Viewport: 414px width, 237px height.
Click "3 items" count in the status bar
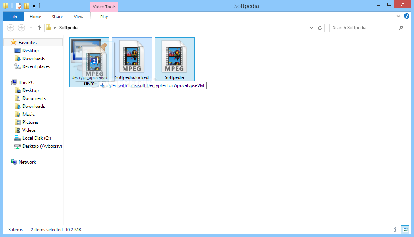[x=16, y=230]
